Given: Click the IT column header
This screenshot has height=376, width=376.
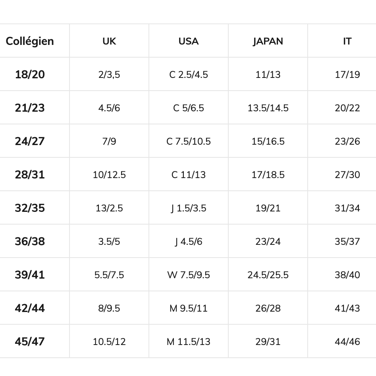Looking at the screenshot, I should [347, 41].
